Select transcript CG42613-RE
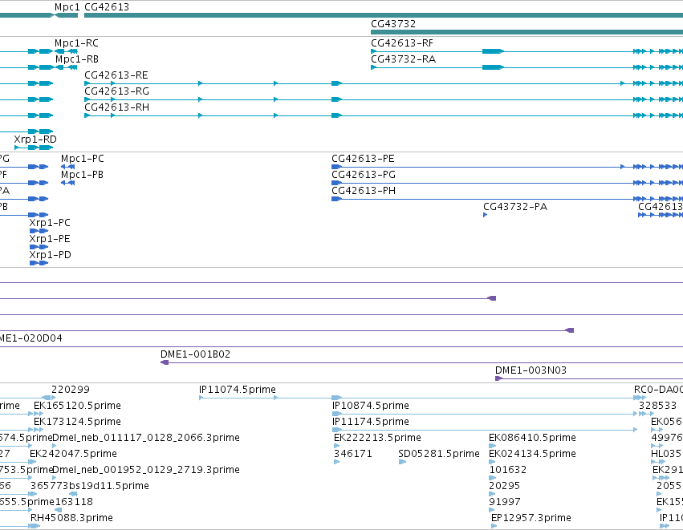The width and height of the screenshot is (683, 530). (x=116, y=75)
